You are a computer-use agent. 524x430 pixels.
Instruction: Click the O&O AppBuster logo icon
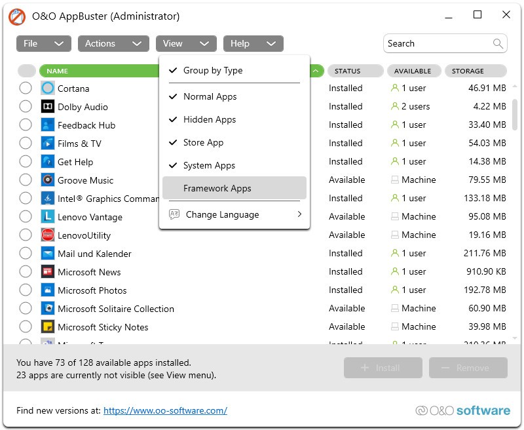17,16
